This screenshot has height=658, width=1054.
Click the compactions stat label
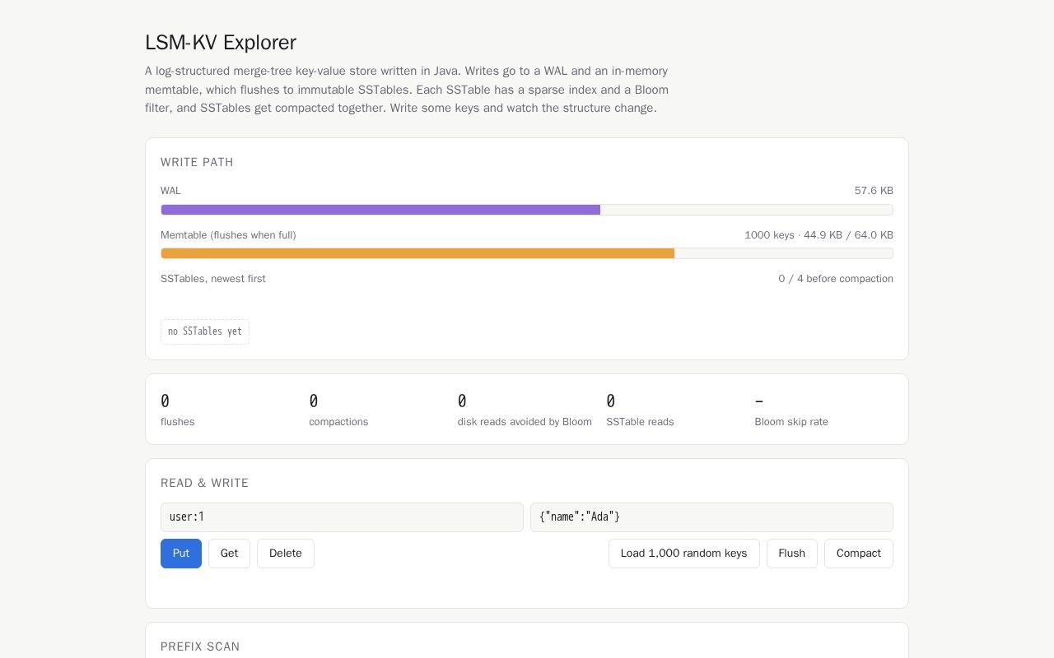tap(338, 422)
